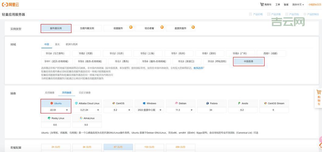322x152 pixels.
Task: Click the AlmaLinux logo icon
Action: pyautogui.click(x=81, y=118)
